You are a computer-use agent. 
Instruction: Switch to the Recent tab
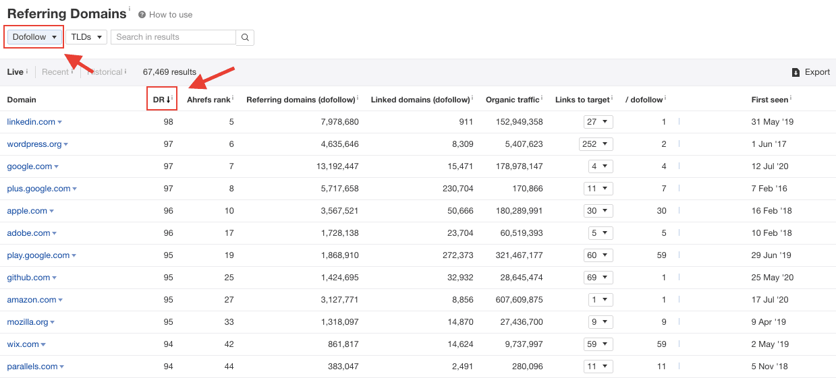coord(55,72)
